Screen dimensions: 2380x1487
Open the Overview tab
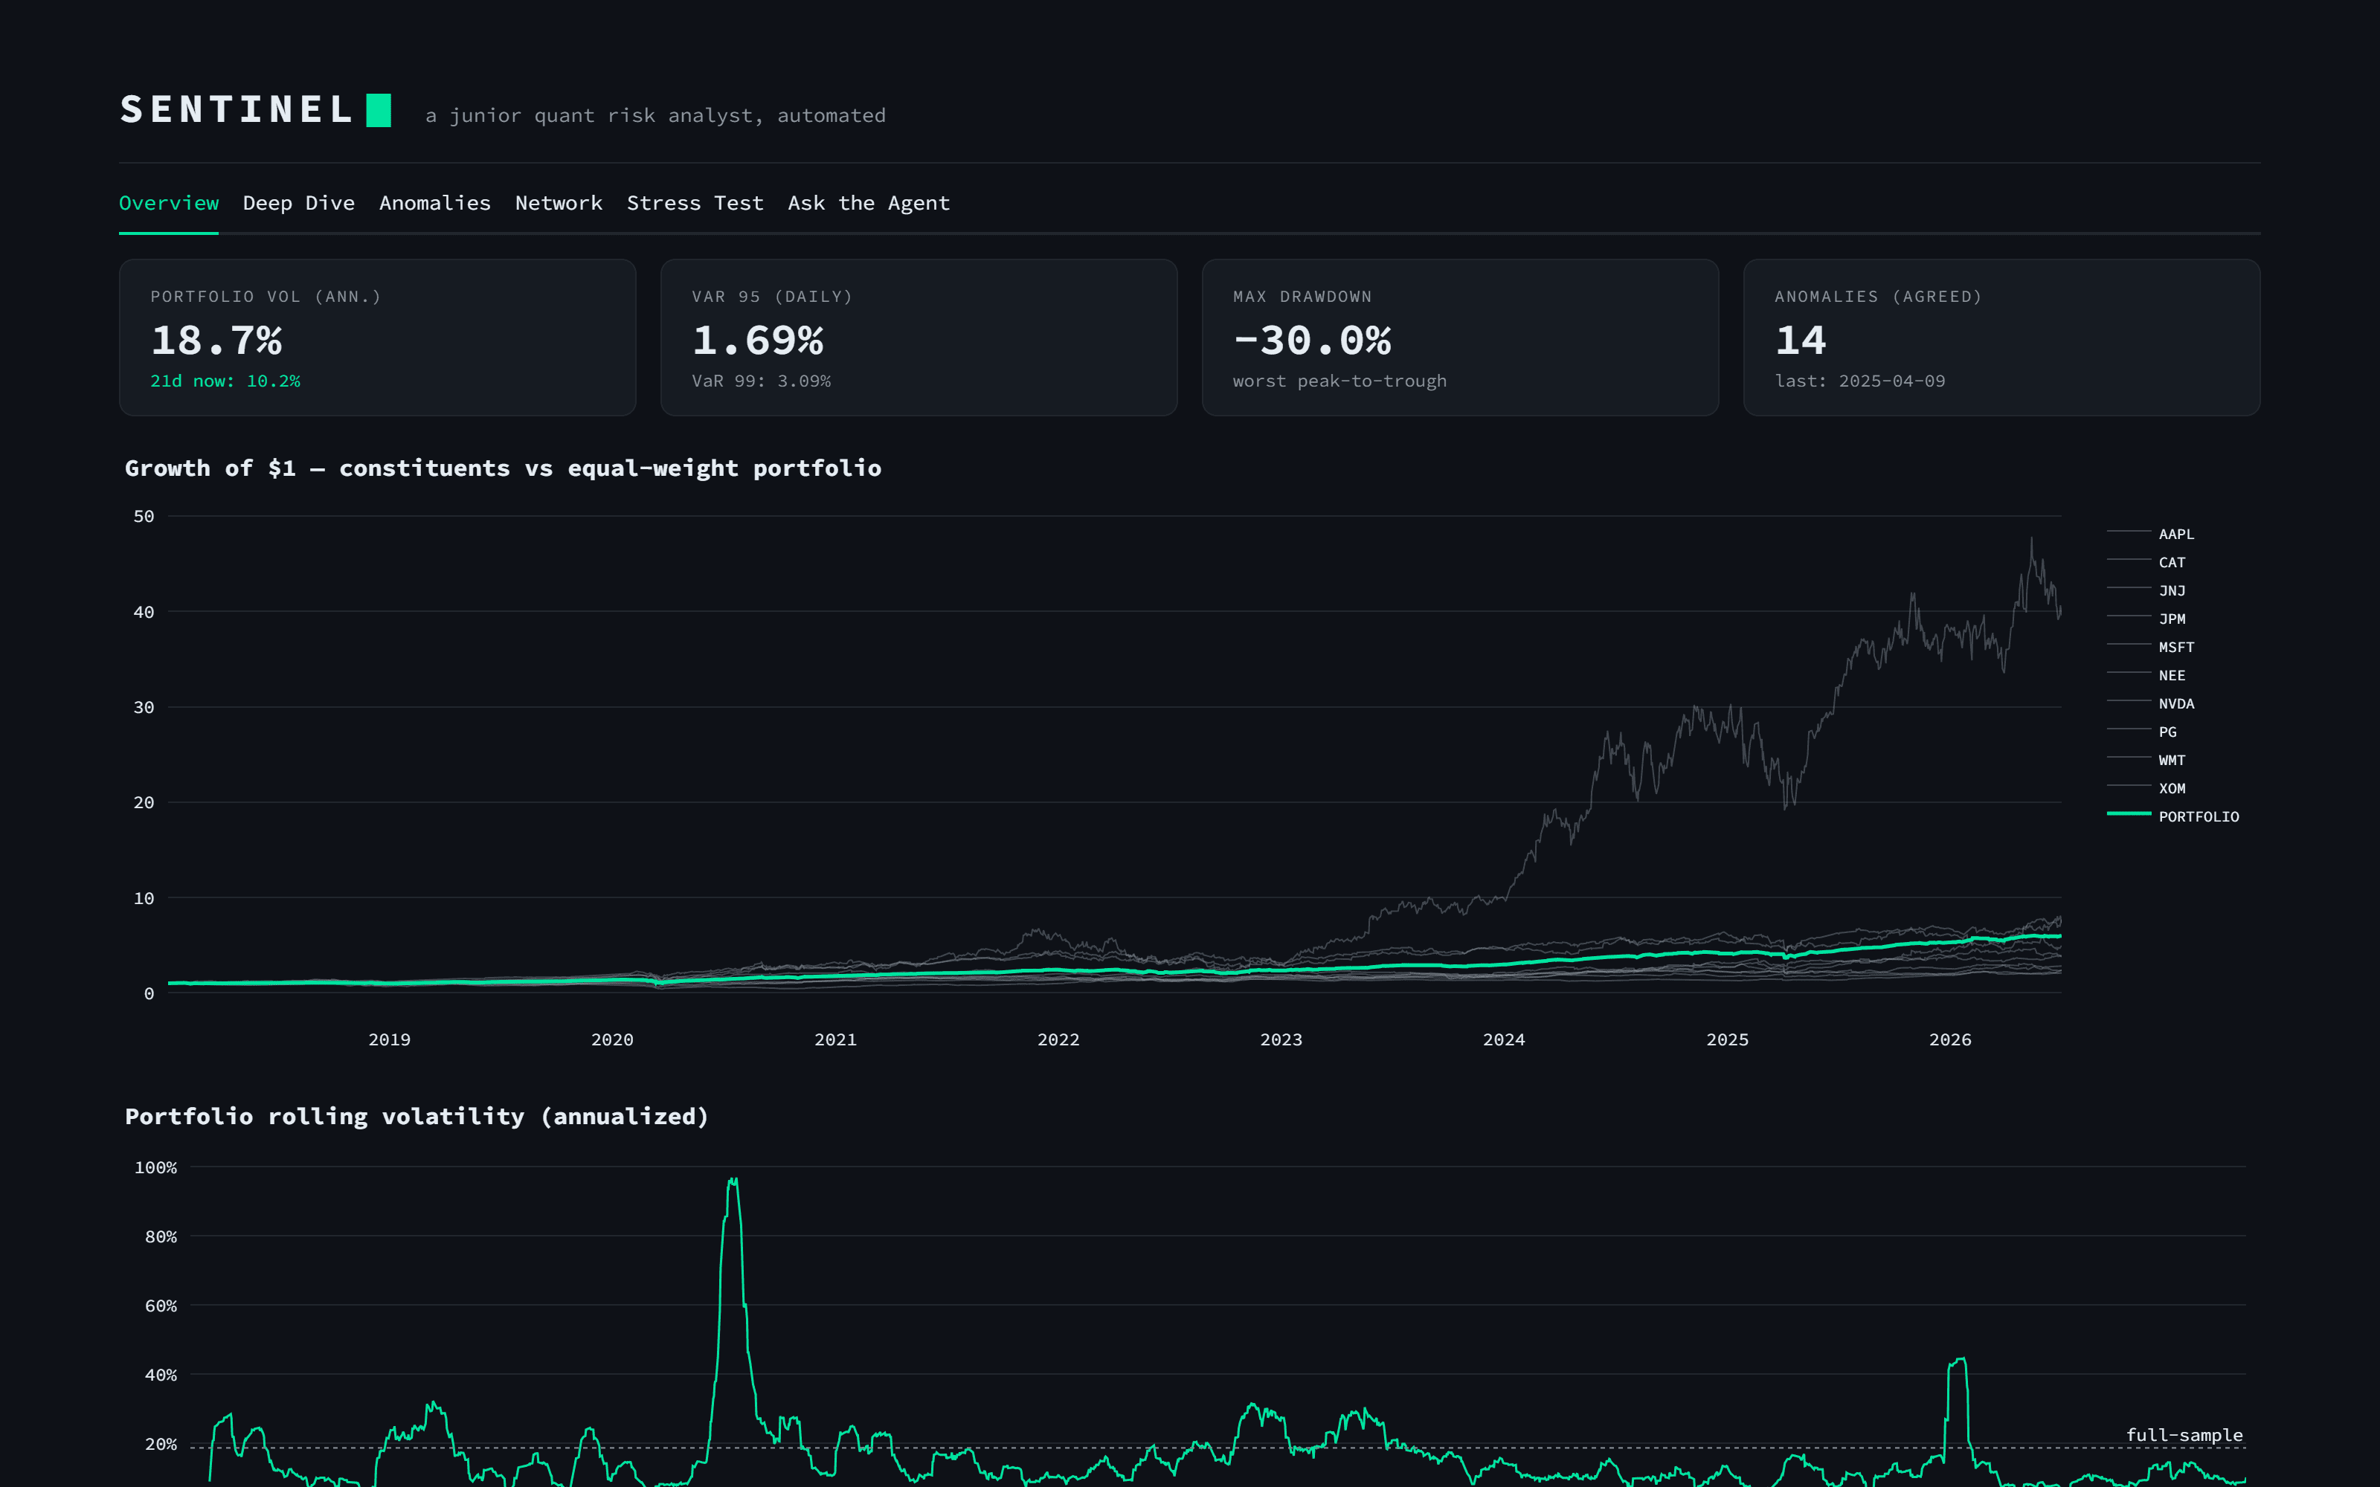coord(168,202)
